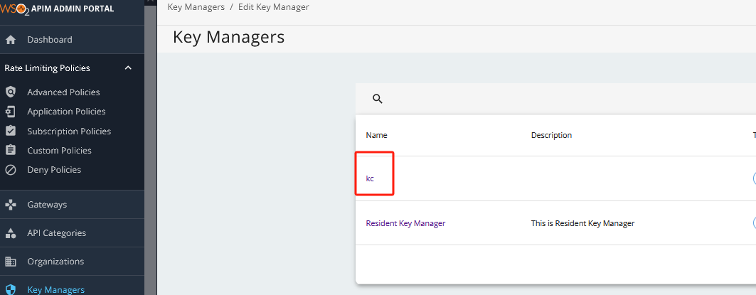Collapse the Rate Limiting Policies section
Image resolution: width=756 pixels, height=295 pixels.
click(128, 68)
